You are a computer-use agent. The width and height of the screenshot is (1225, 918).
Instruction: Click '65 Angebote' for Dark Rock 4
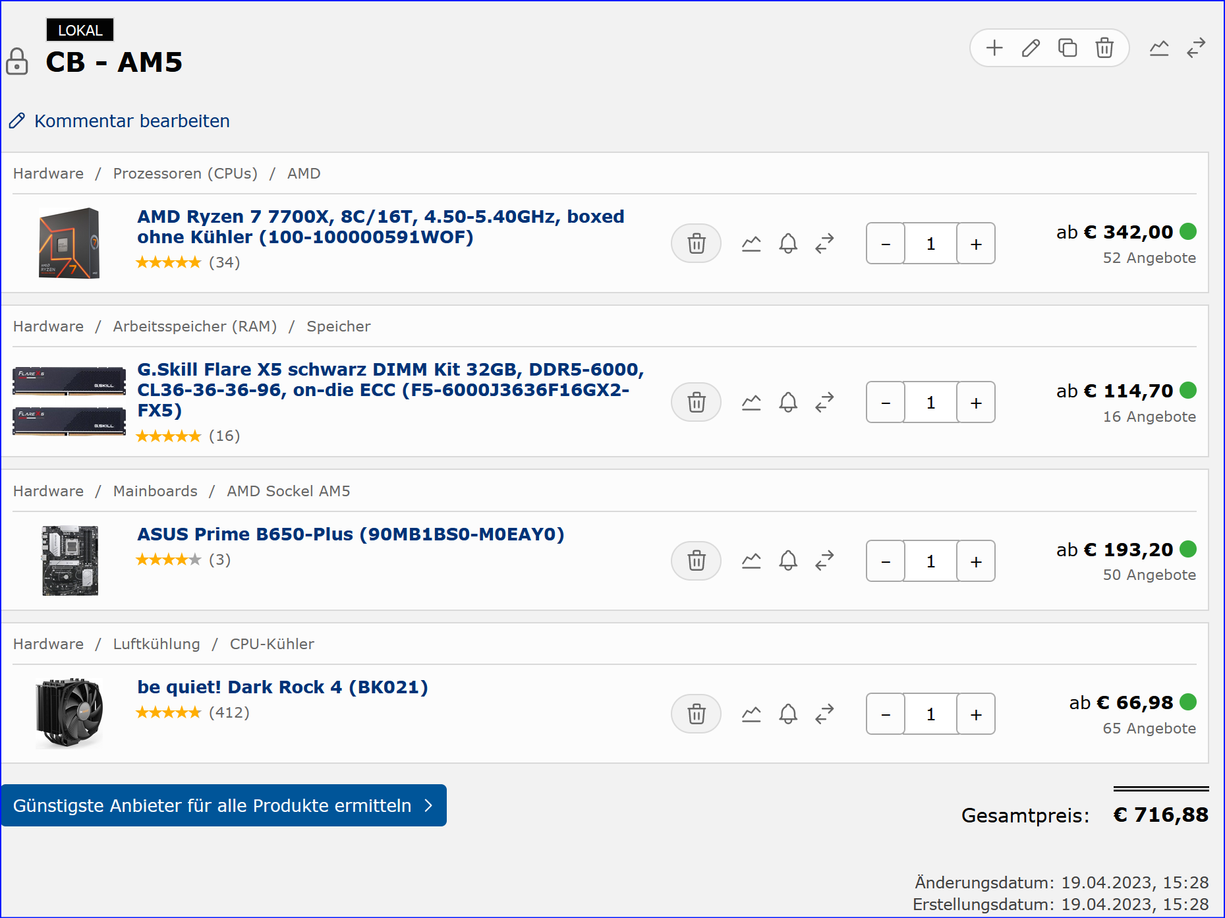tap(1149, 728)
